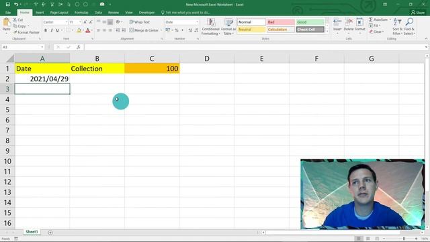Switch to the Developer tab
This screenshot has width=430, height=242.
[146, 13]
